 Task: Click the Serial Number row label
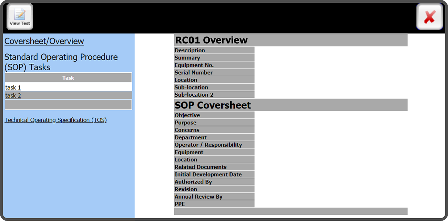click(x=193, y=73)
